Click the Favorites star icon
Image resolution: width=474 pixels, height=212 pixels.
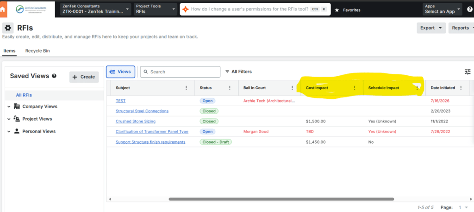[x=337, y=10]
